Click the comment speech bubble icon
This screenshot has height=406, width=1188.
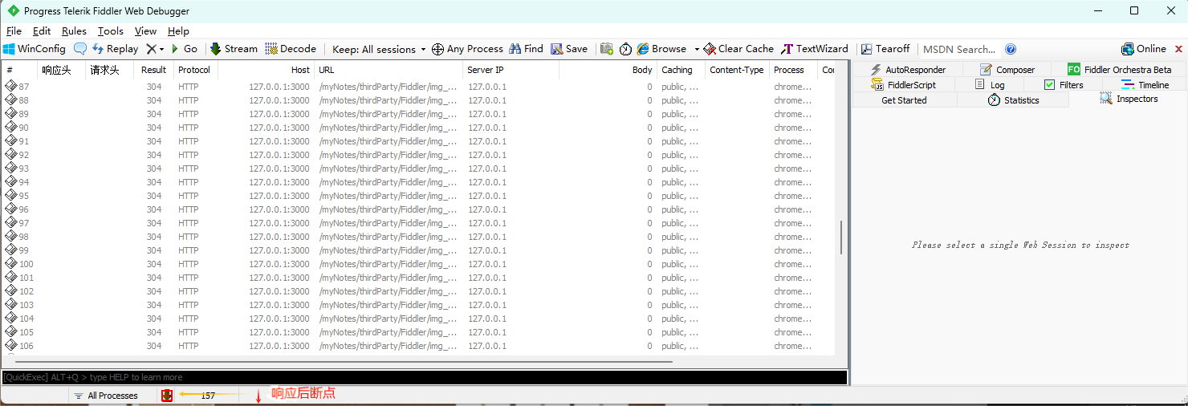point(80,49)
